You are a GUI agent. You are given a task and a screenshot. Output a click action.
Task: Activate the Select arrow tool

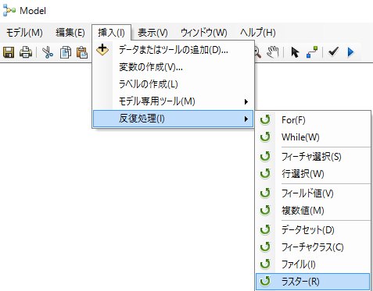click(x=295, y=52)
